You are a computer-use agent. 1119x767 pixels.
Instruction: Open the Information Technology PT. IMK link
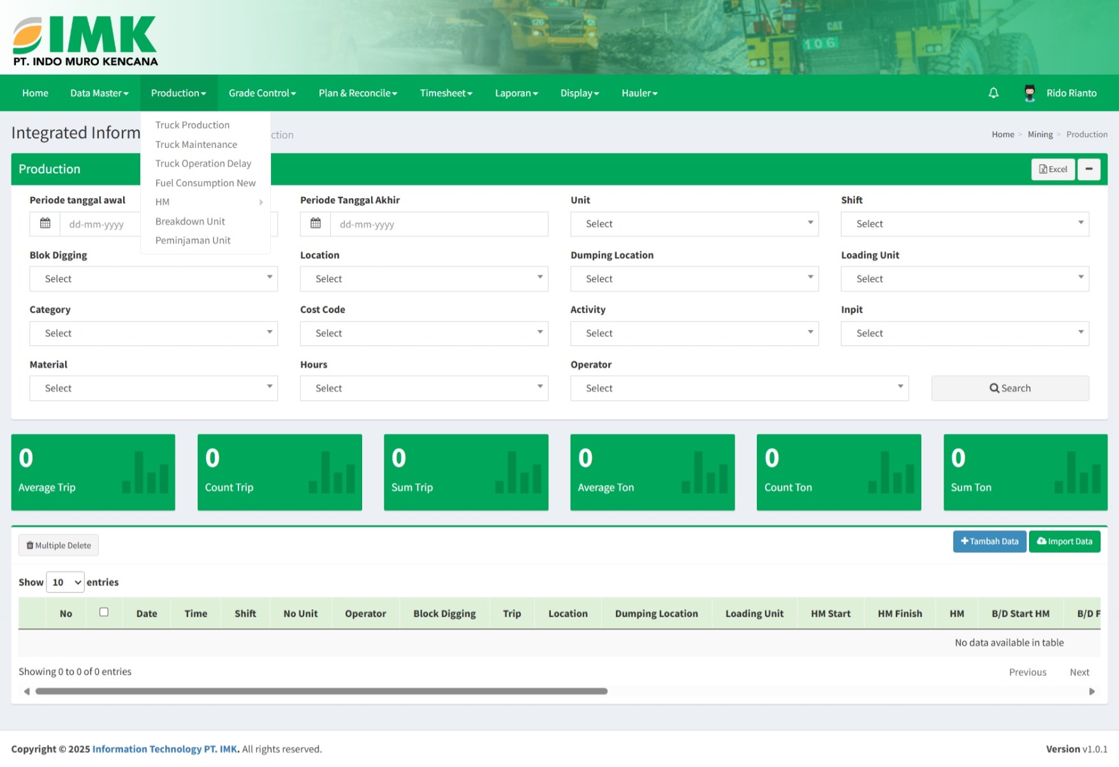click(x=166, y=749)
